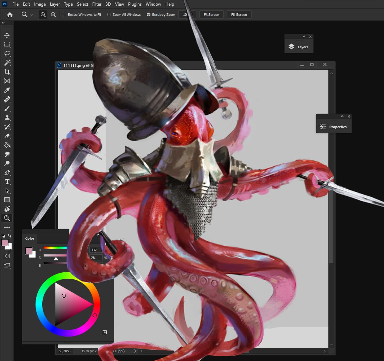Click the saturation value field 28
Viewport: 384px width, 361px height.
(95, 258)
